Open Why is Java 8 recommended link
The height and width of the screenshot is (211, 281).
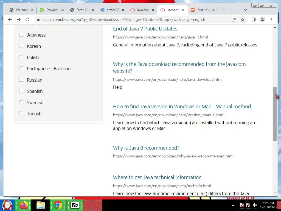pos(146,148)
